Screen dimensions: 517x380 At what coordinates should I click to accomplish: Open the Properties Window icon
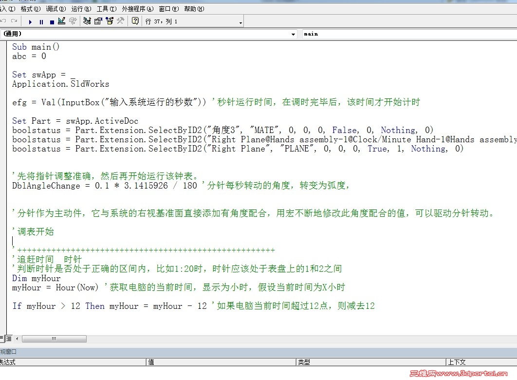tap(98, 21)
